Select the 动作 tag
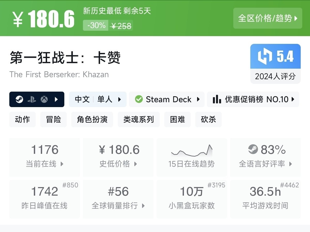 click(x=22, y=119)
